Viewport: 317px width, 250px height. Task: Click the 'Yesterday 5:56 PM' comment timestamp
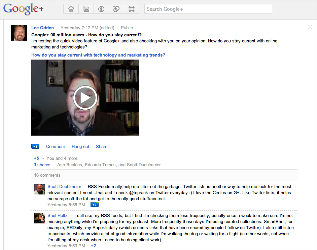[x=66, y=205]
